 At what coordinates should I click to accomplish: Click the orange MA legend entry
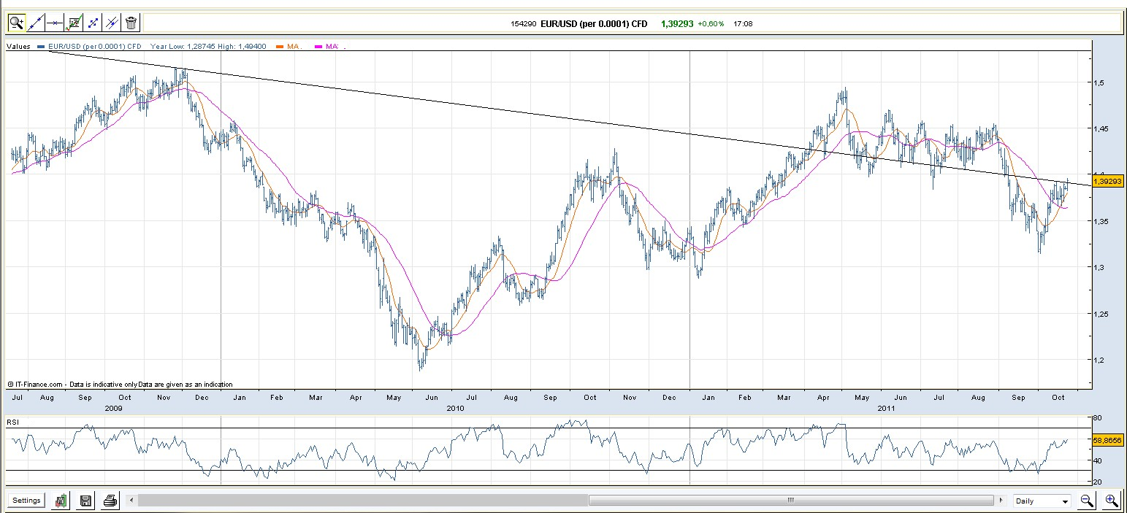coord(290,46)
